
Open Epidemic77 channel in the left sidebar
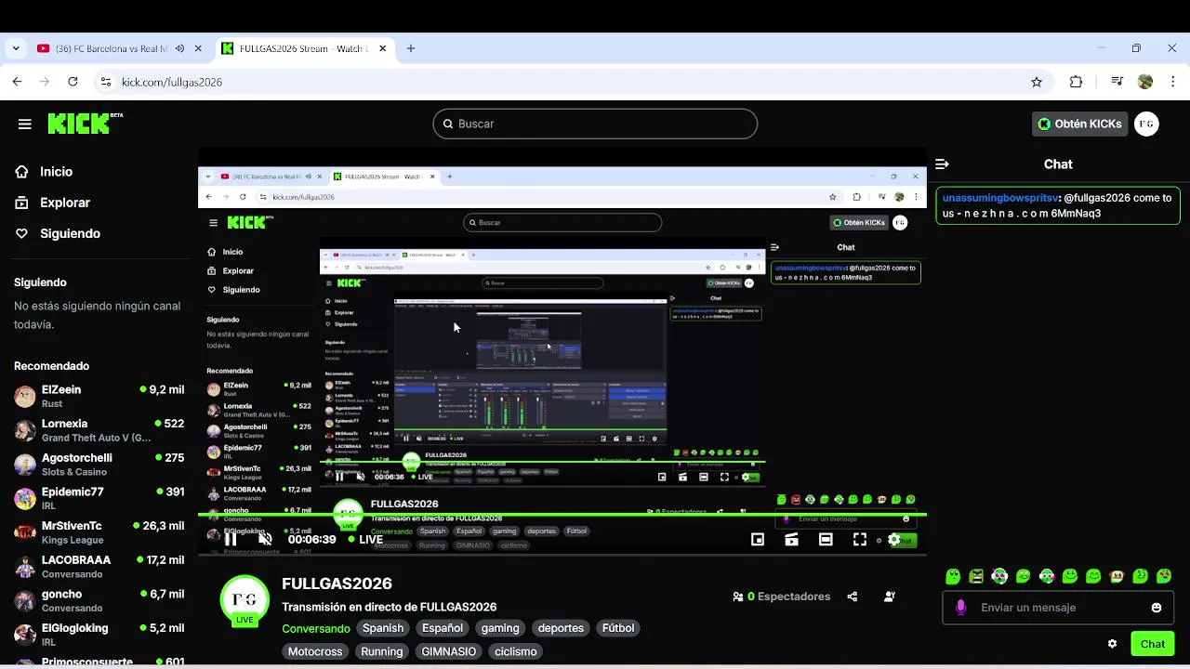point(99,498)
